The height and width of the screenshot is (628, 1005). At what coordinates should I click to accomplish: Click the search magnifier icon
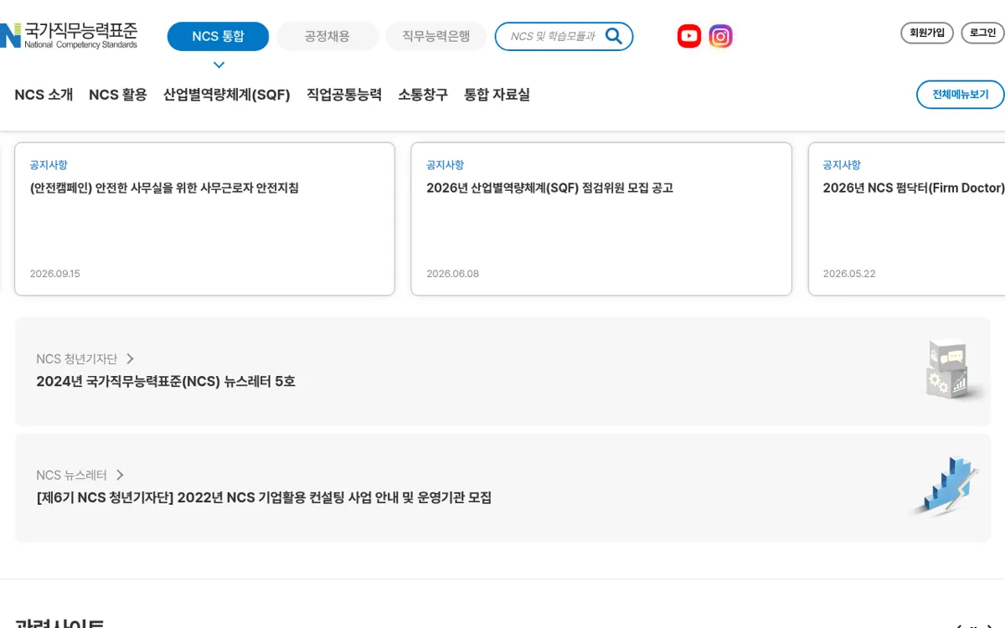tap(614, 36)
